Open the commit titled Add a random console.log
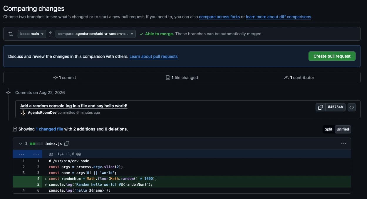Viewport: 367px width, 199px height. (x=74, y=106)
